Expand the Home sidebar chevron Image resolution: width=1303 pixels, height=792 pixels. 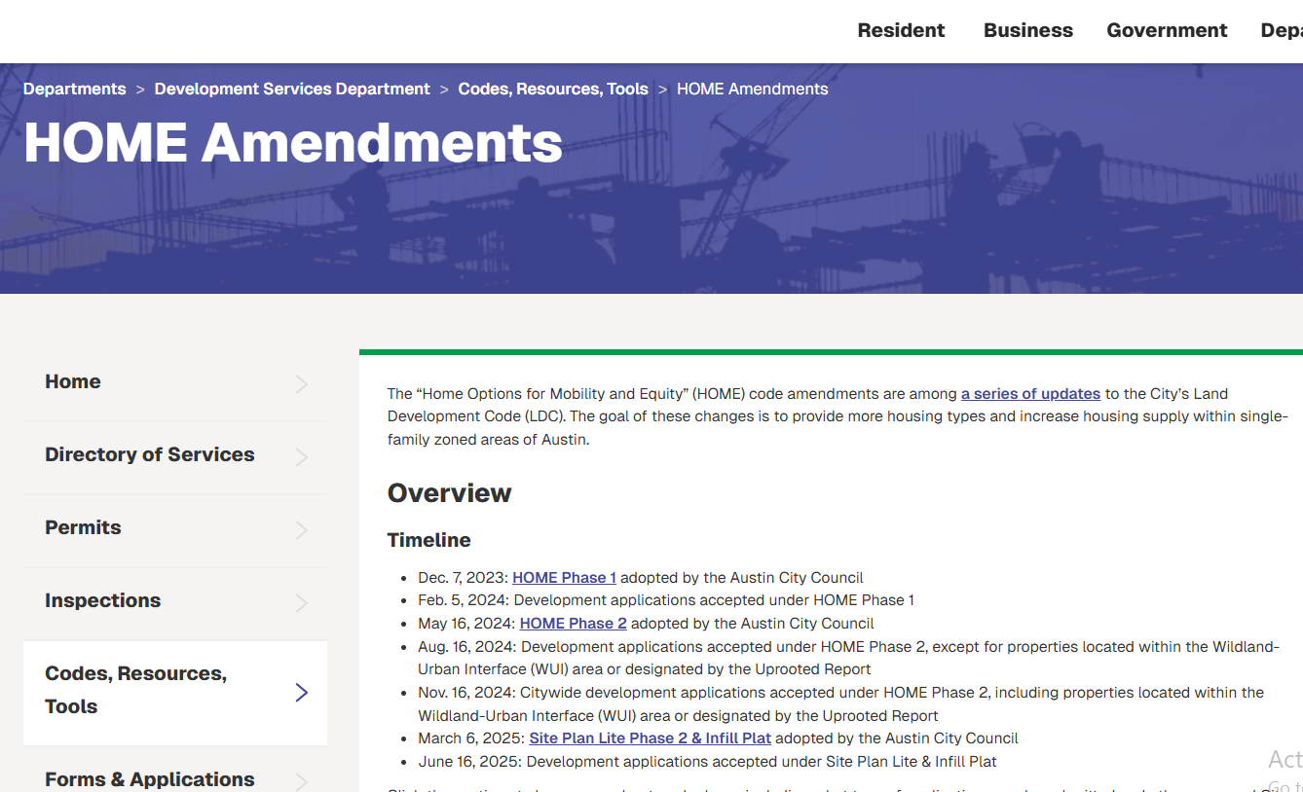coord(301,383)
